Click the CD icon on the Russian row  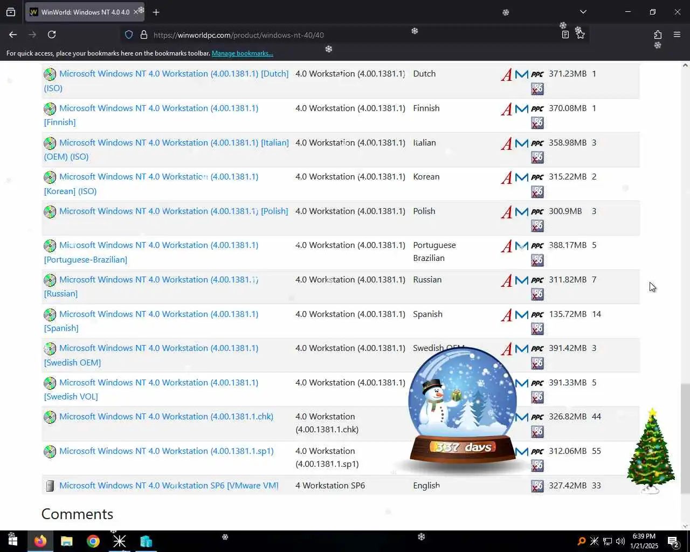pos(50,280)
